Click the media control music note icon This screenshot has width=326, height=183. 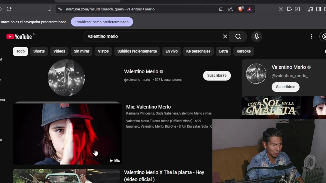(x=310, y=9)
